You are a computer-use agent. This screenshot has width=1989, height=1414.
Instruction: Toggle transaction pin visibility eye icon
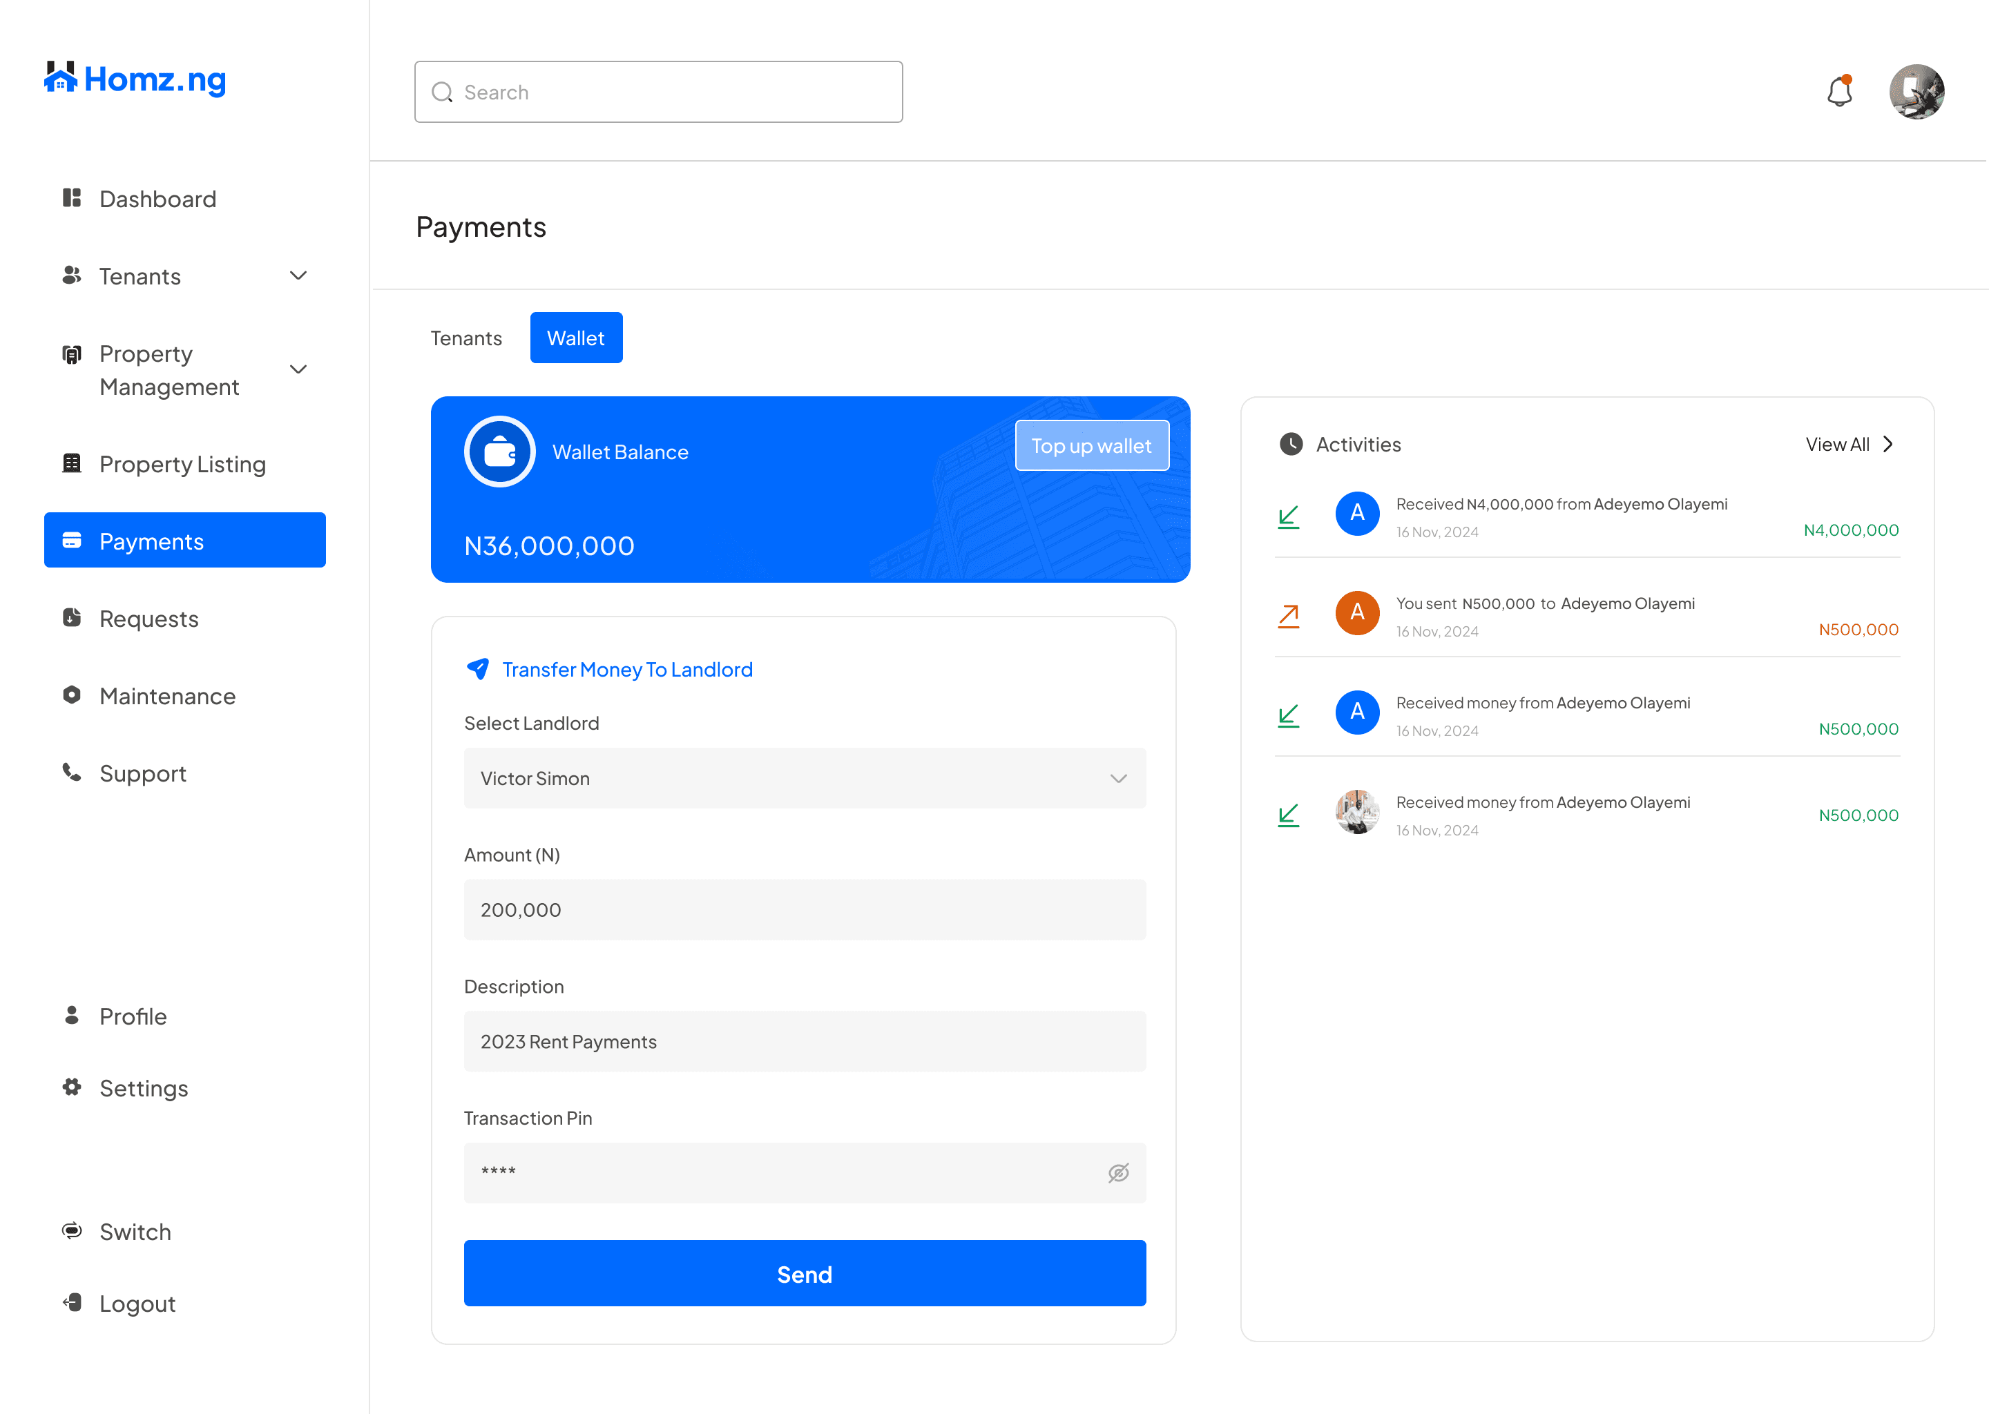(1118, 1173)
